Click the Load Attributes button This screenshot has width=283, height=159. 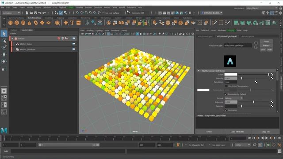(237, 132)
